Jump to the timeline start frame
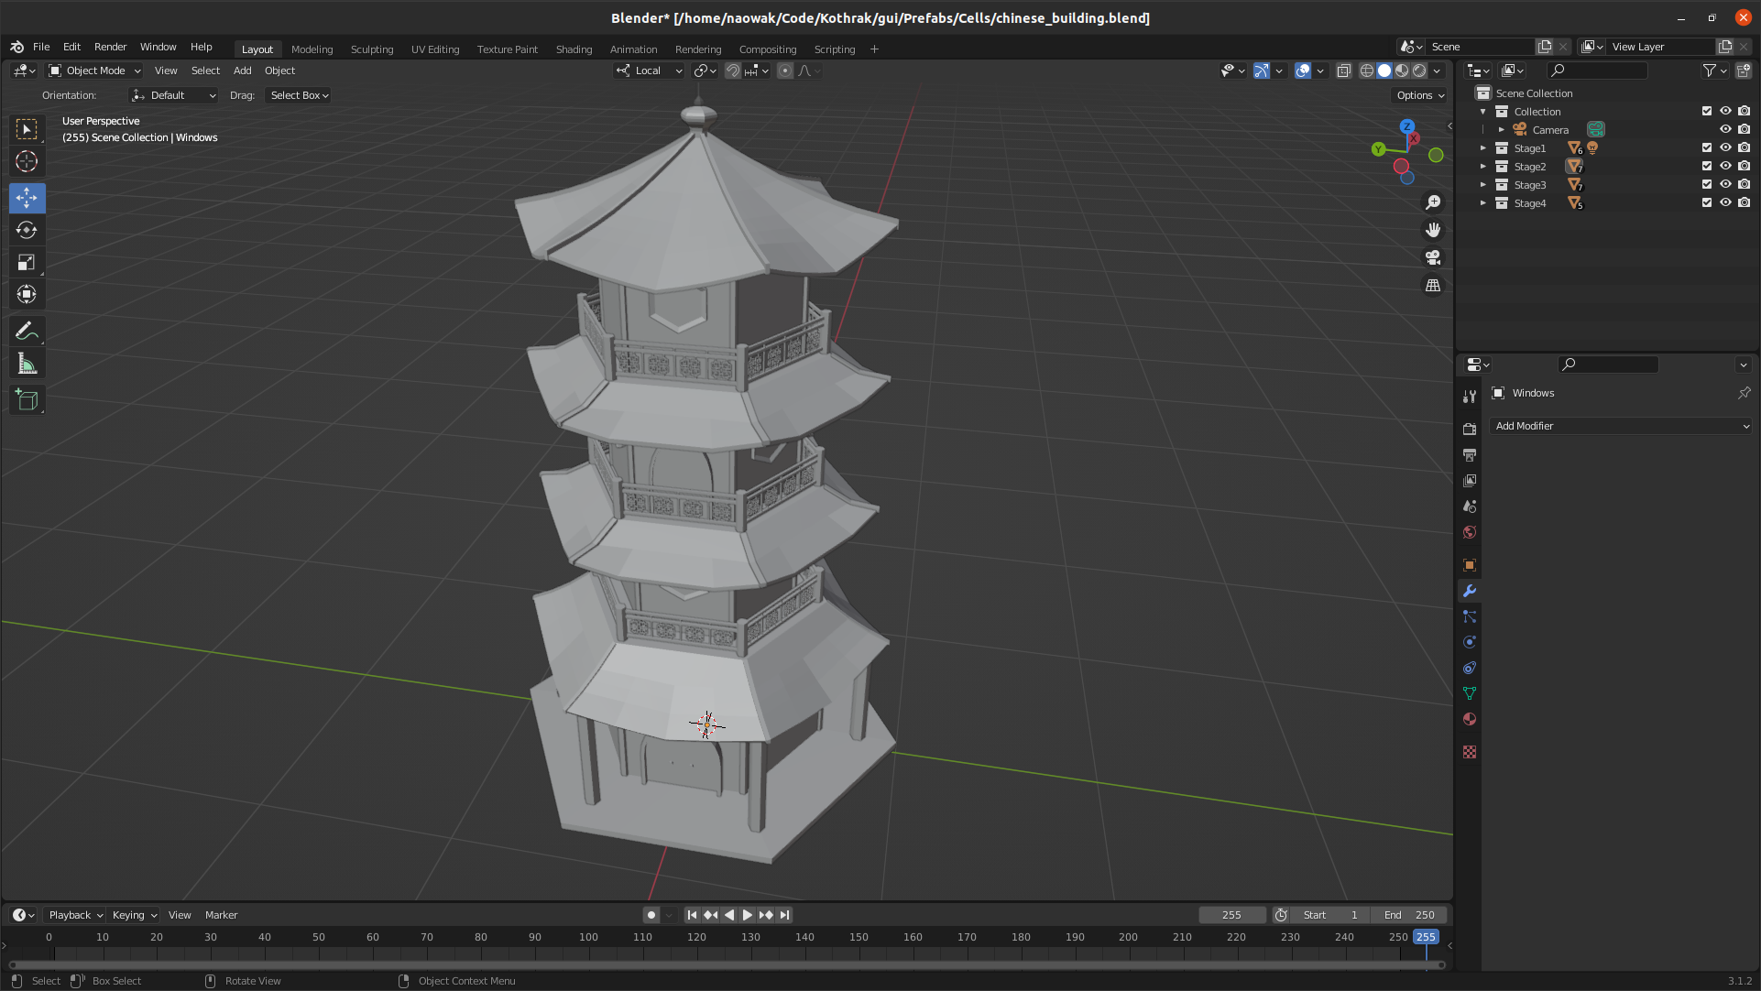The width and height of the screenshot is (1761, 991). tap(692, 915)
